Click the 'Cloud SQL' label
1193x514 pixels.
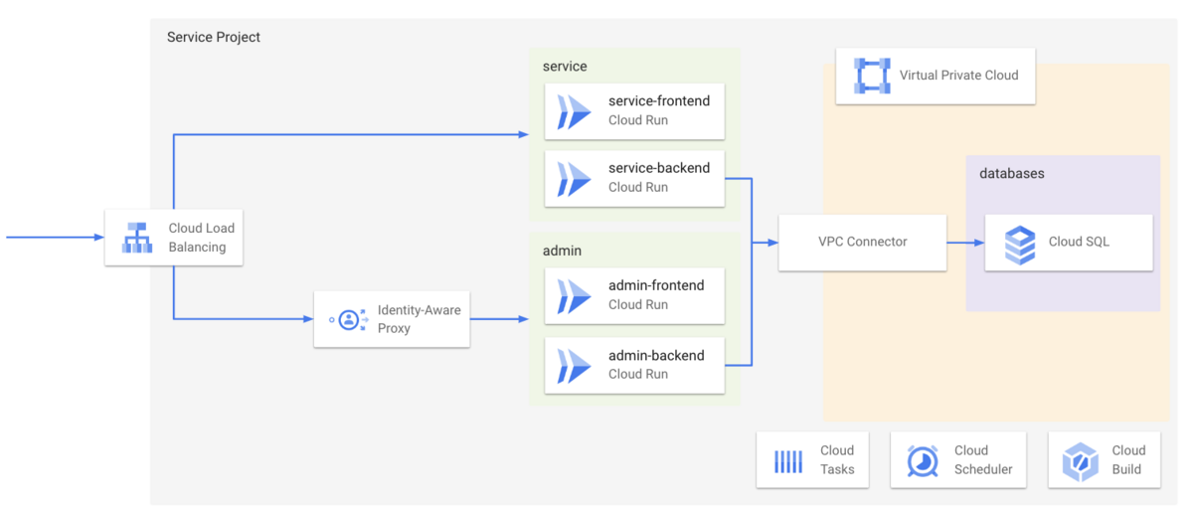click(1079, 242)
